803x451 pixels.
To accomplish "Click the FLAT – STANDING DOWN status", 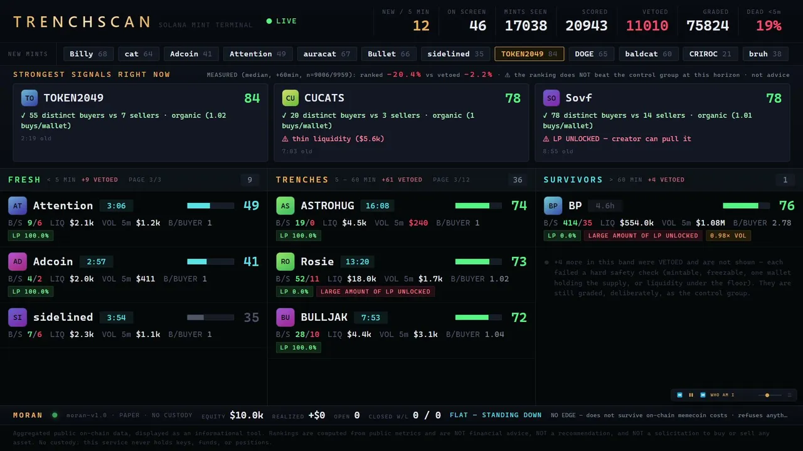I will pos(496,415).
